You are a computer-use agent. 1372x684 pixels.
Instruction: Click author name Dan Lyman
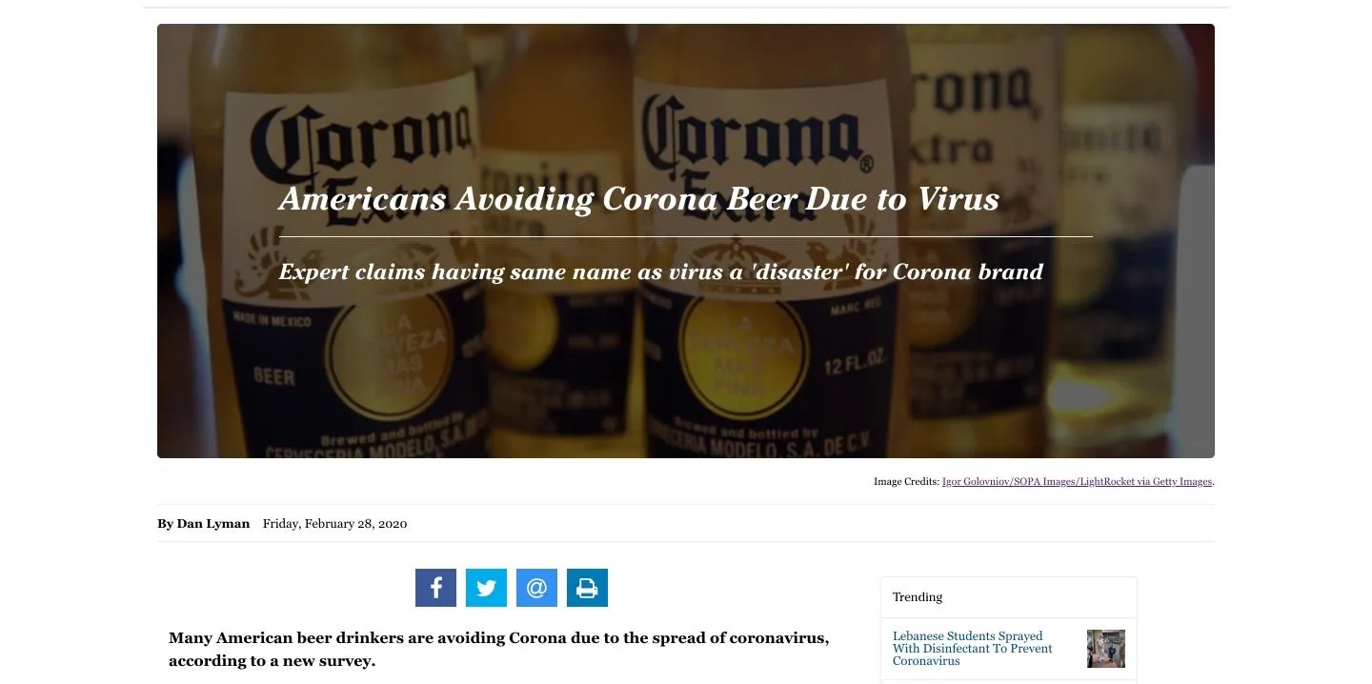[212, 524]
